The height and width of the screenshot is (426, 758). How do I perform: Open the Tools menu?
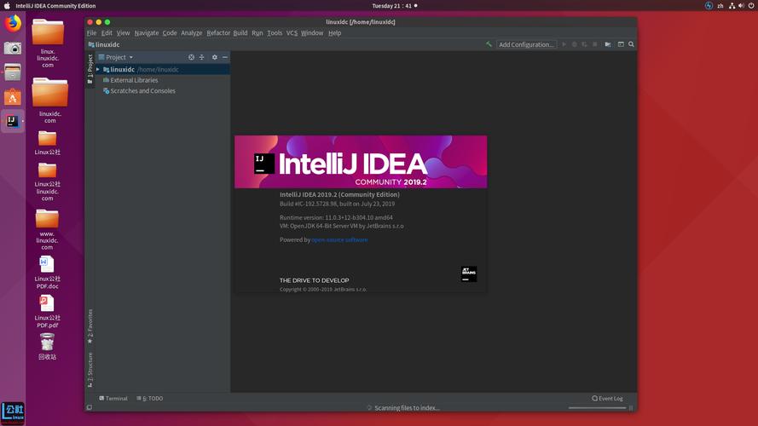(x=275, y=33)
